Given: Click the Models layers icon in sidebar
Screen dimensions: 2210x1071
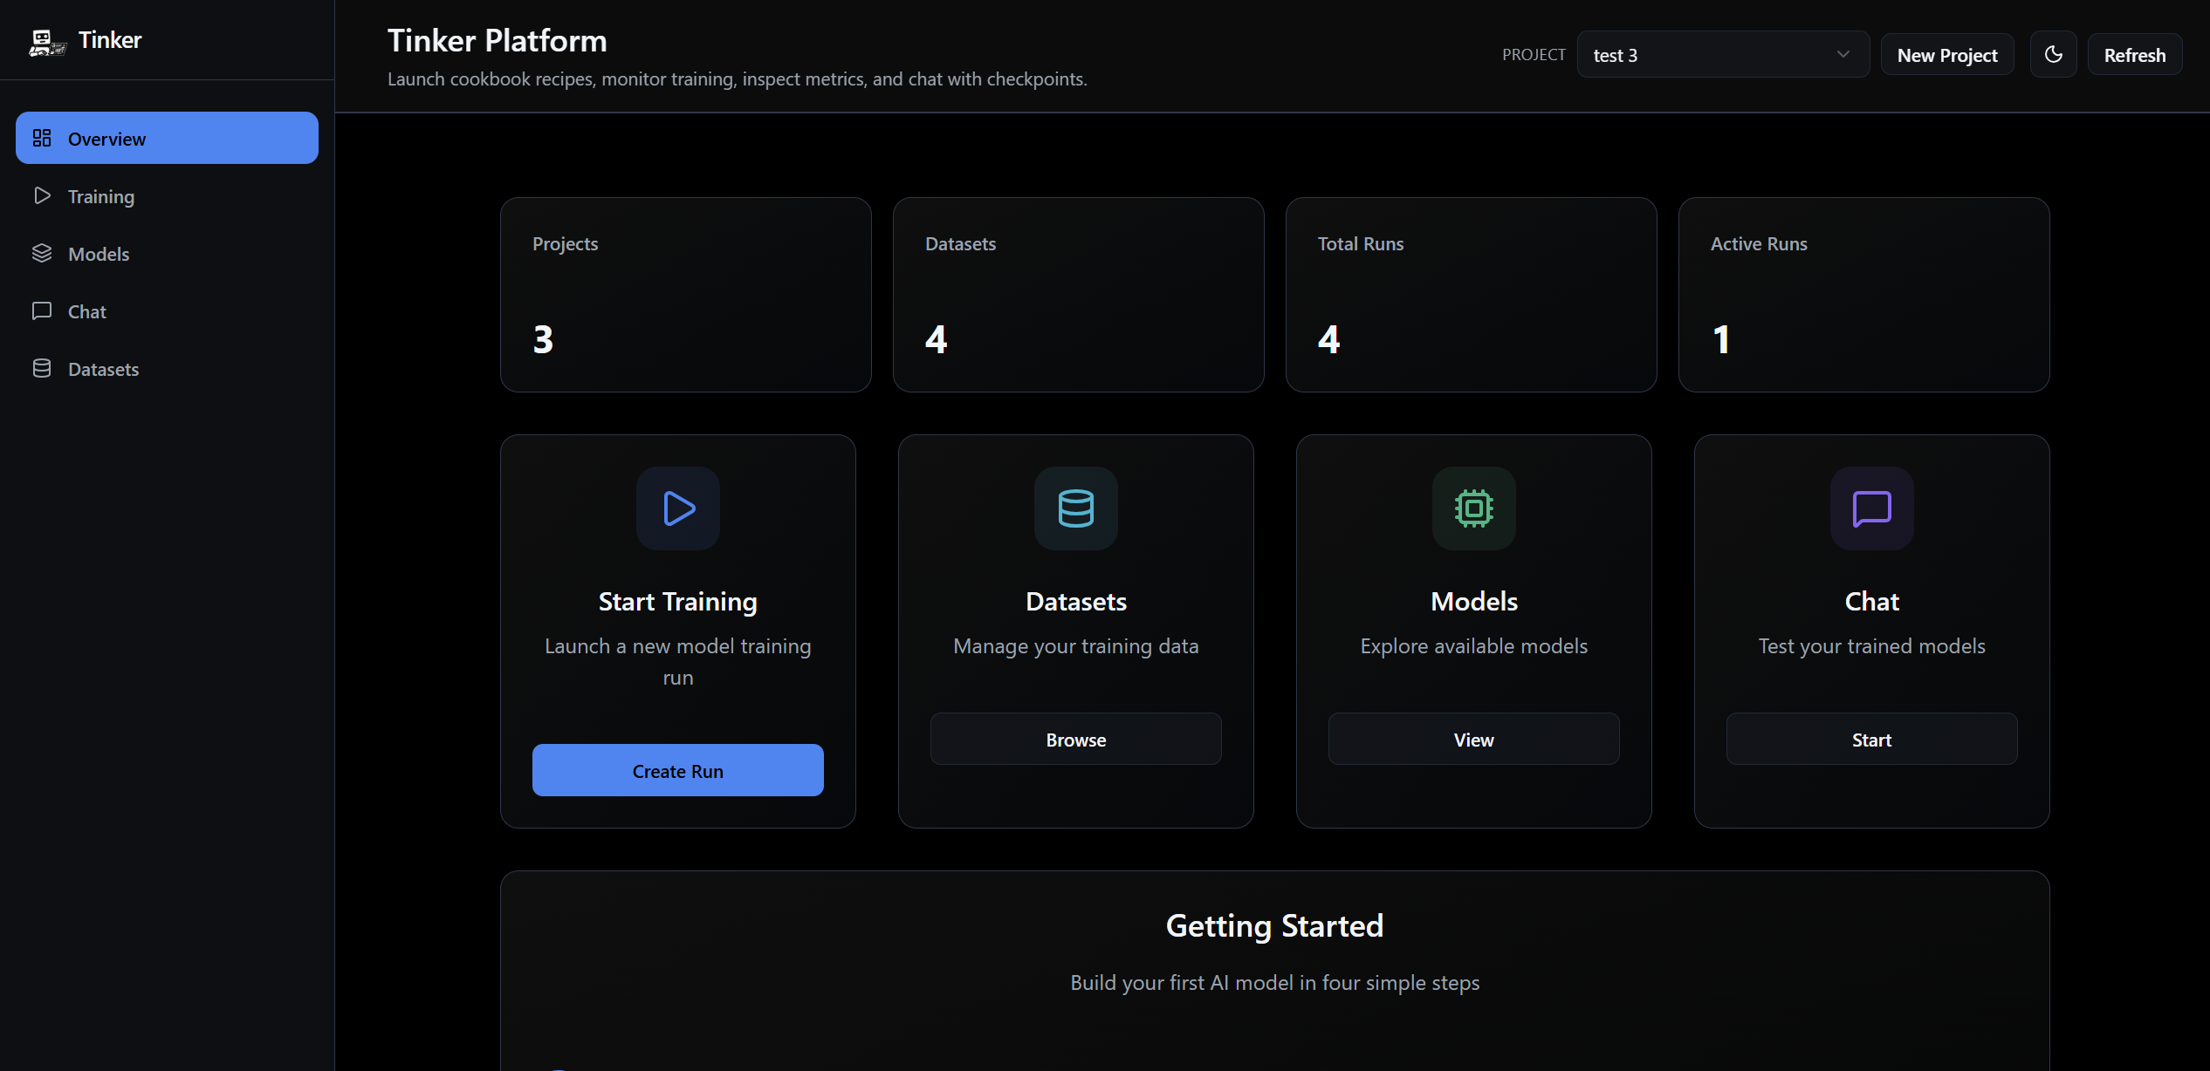Looking at the screenshot, I should [42, 253].
